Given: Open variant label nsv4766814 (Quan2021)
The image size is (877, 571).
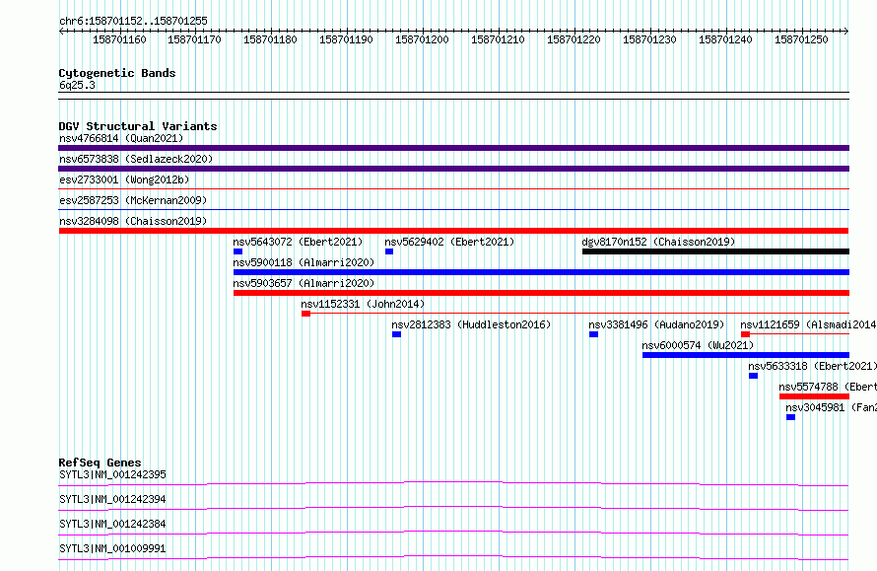Looking at the screenshot, I should [121, 138].
